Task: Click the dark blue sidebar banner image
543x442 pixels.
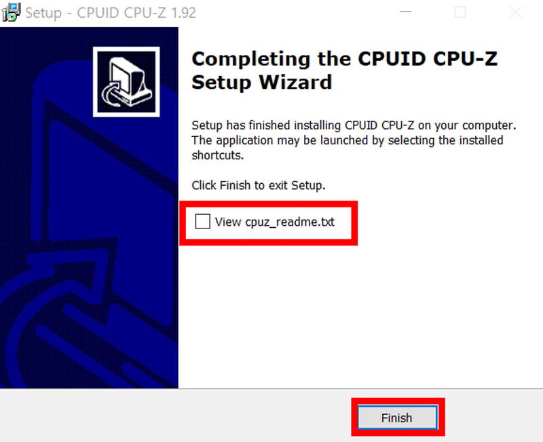Action: (x=89, y=207)
